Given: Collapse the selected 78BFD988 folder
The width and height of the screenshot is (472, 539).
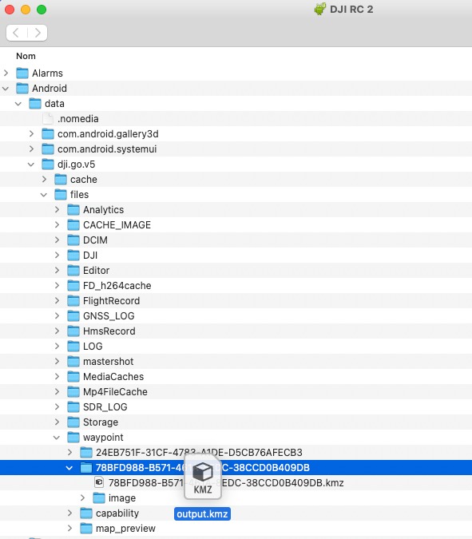Looking at the screenshot, I should [69, 468].
